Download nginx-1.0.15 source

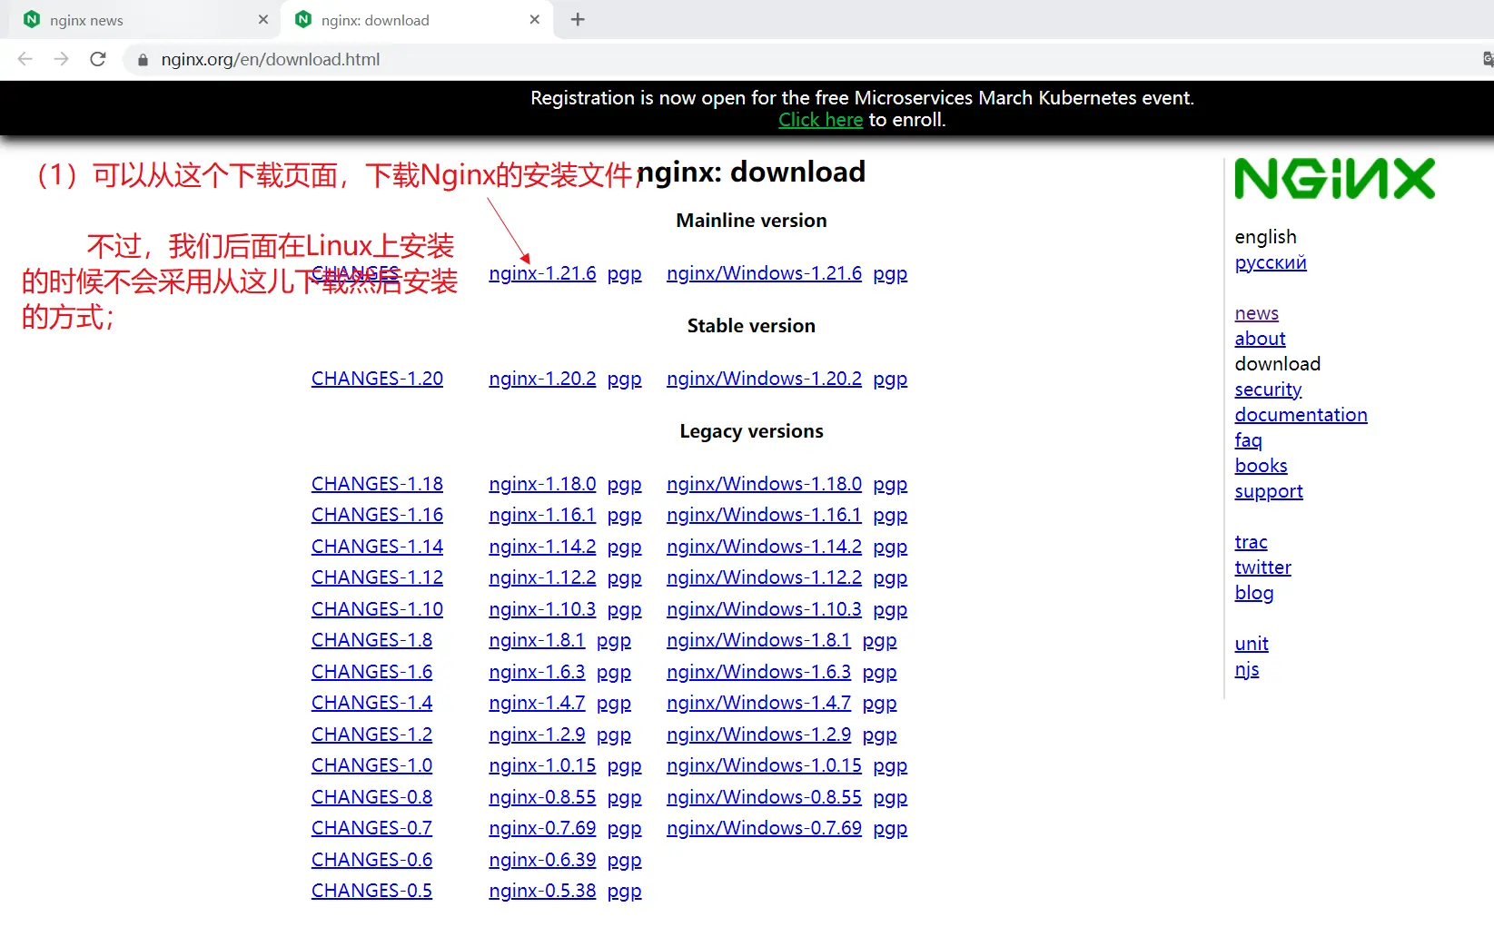pyautogui.click(x=542, y=765)
